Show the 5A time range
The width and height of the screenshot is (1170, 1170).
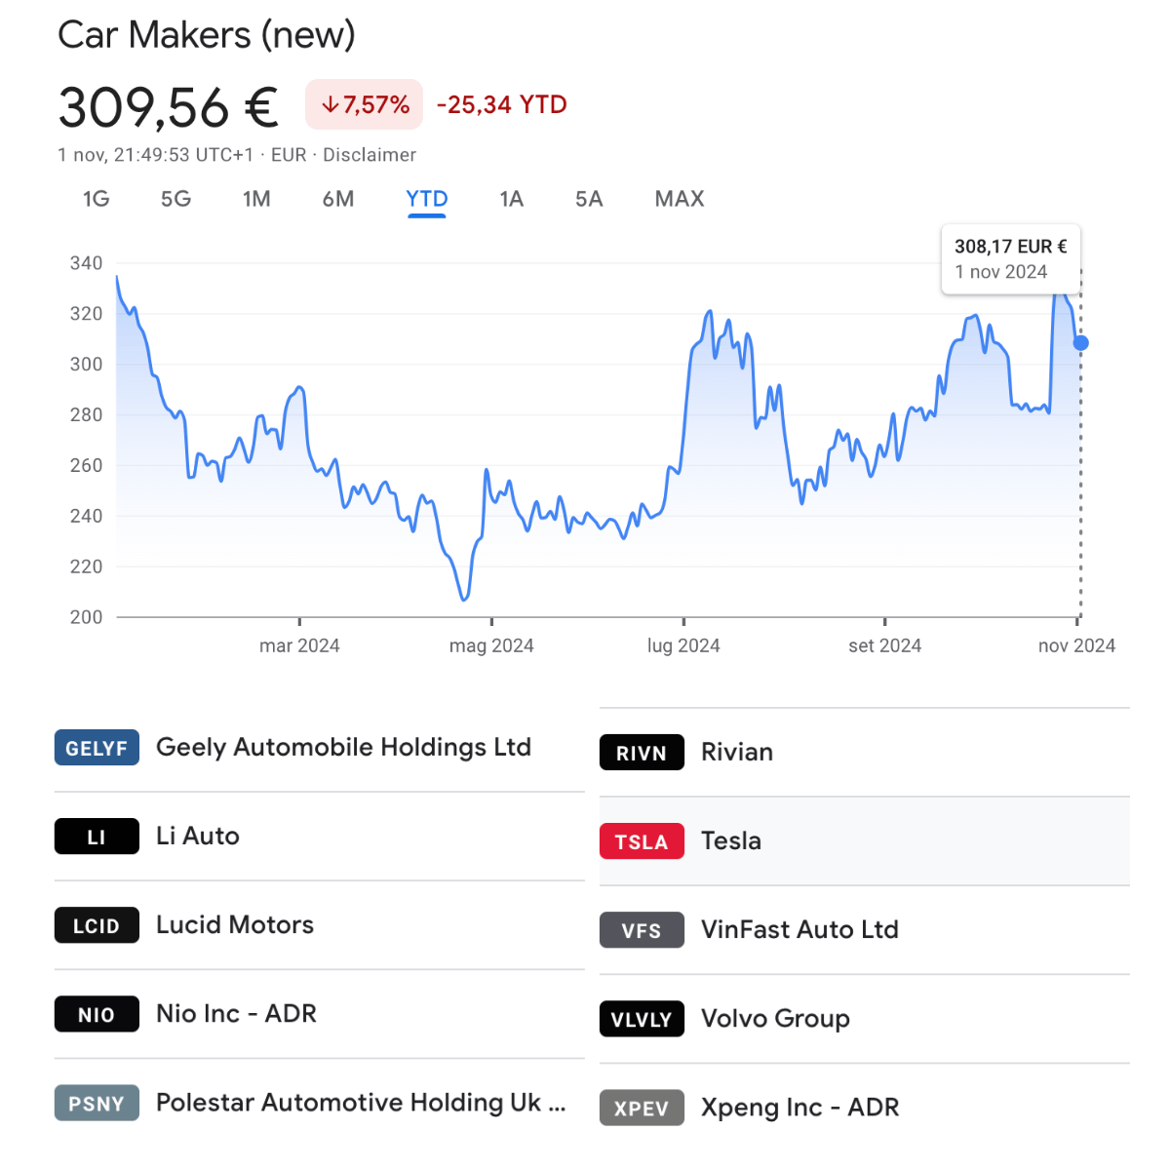pos(589,199)
